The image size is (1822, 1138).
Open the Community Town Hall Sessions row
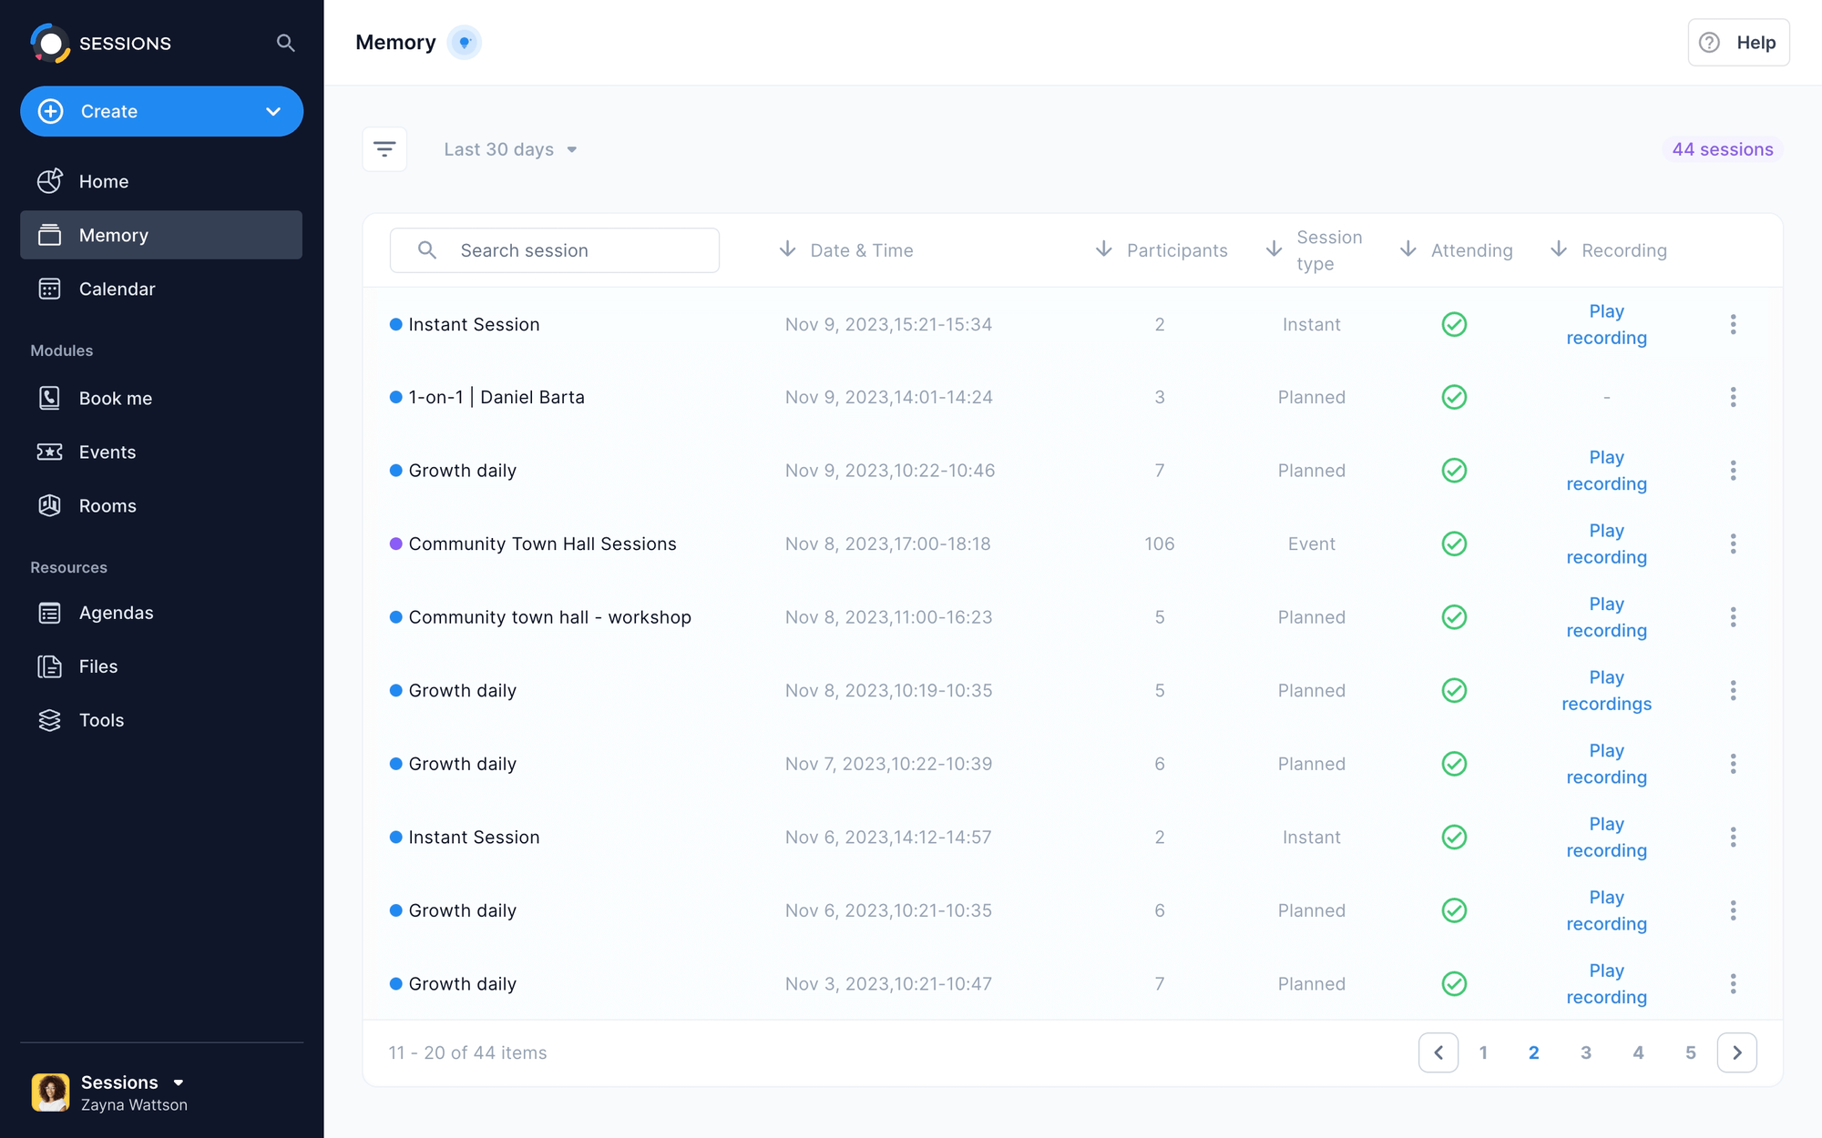click(x=1072, y=544)
